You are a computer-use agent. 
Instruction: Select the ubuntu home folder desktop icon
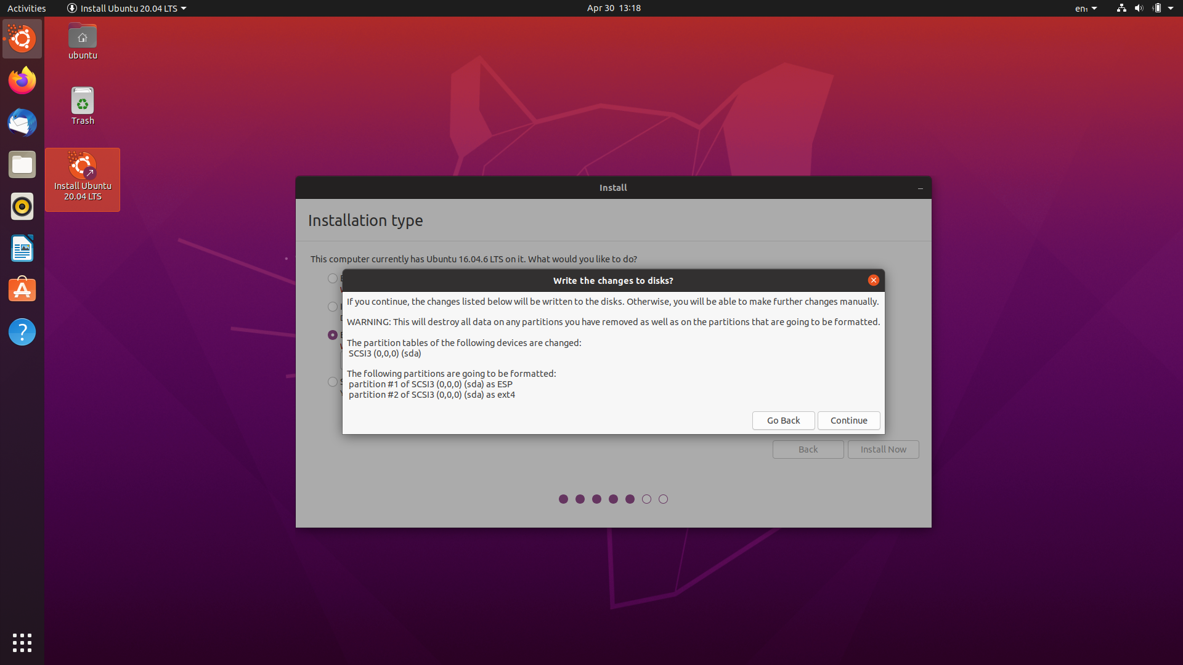coord(83,41)
